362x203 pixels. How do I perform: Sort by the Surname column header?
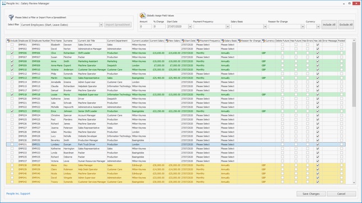70,40
